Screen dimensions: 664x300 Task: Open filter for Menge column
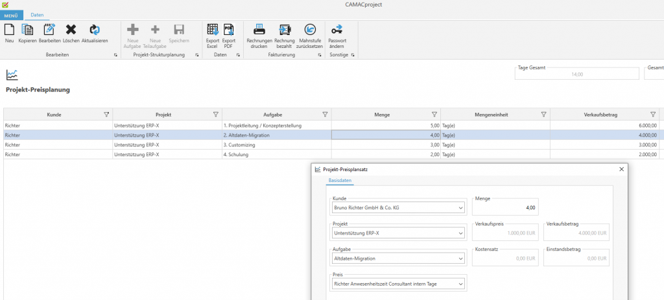434,114
